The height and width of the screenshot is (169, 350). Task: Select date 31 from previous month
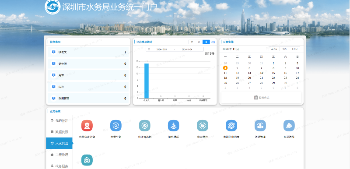click(x=261, y=63)
